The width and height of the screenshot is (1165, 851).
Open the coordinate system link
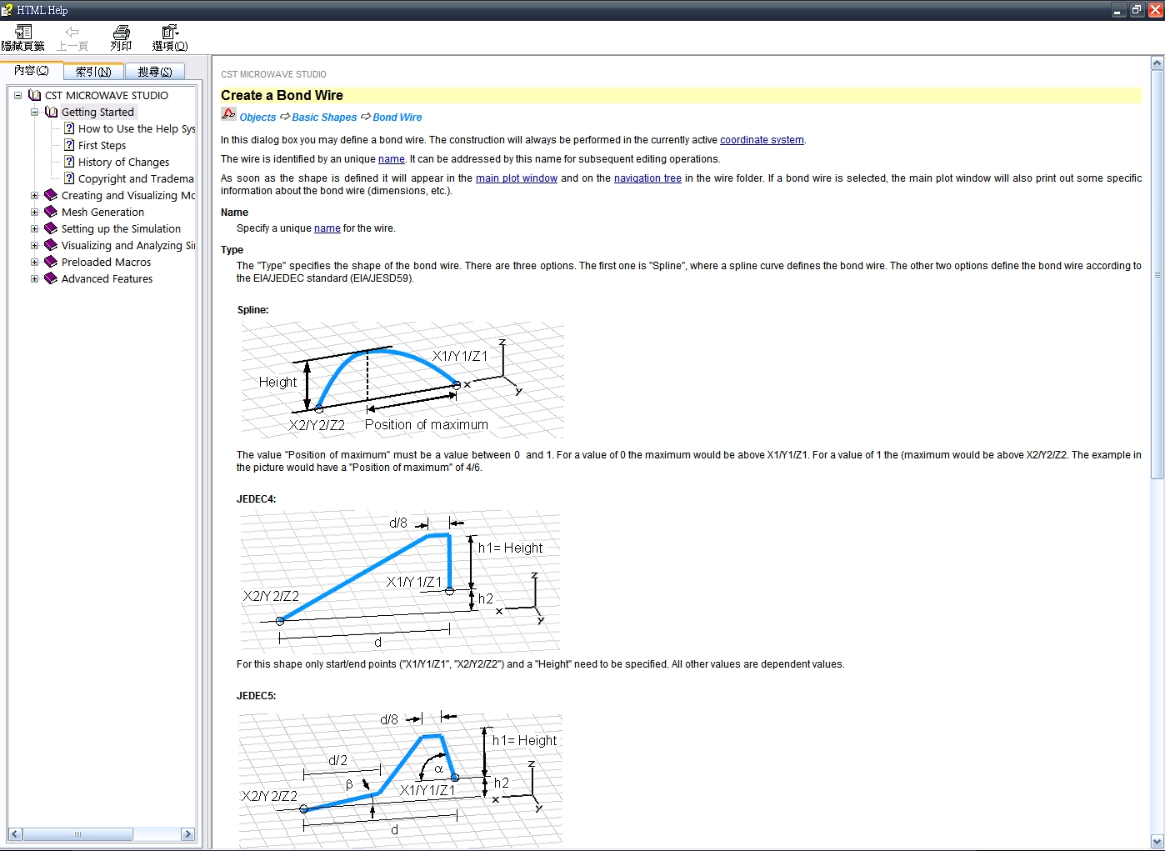tap(762, 140)
